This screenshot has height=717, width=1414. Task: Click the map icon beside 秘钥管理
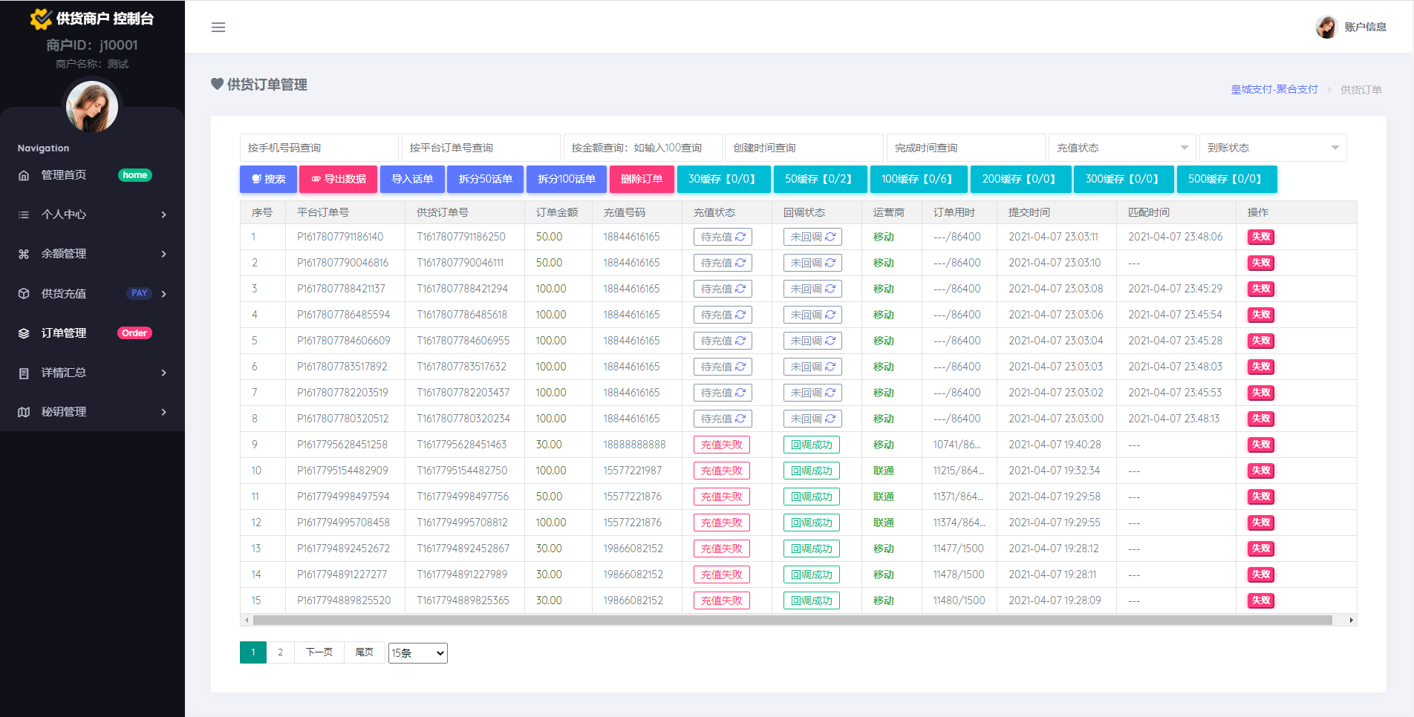[24, 412]
